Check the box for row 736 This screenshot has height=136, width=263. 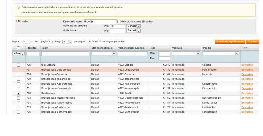tap(19, 112)
